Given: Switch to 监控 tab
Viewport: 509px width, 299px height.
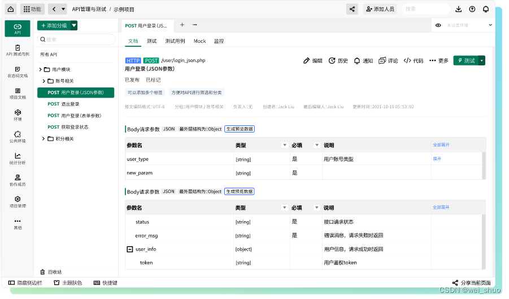Looking at the screenshot, I should (x=219, y=41).
